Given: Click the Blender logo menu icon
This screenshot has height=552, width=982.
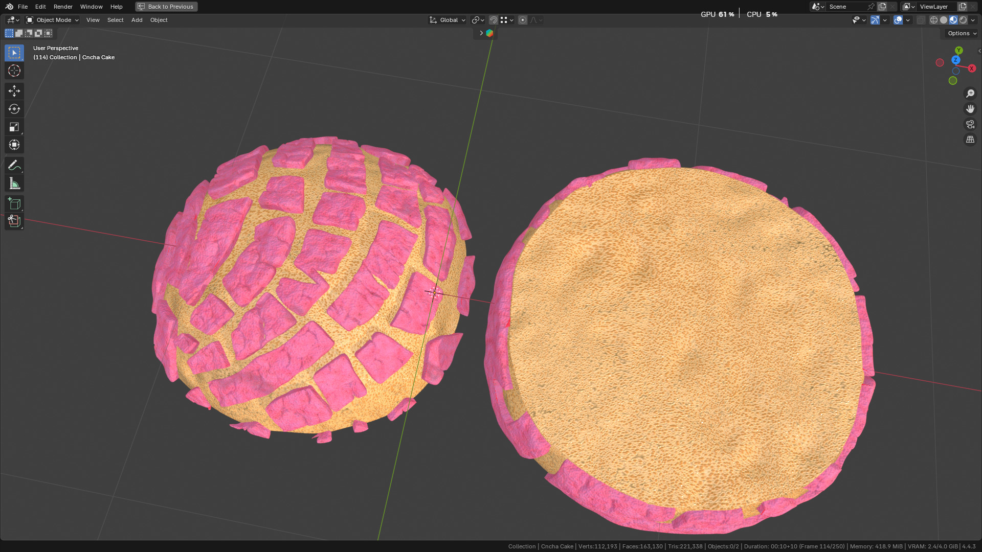Looking at the screenshot, I should coord(9,7).
